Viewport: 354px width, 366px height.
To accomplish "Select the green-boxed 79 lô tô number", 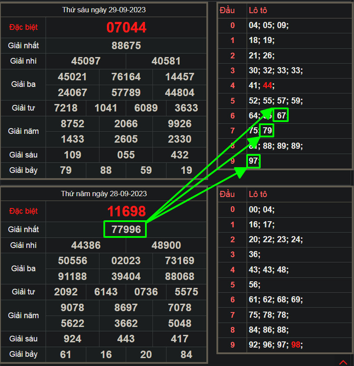I will (267, 130).
